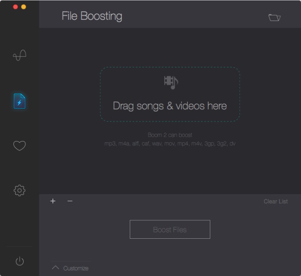Click the drag songs & videos drop zone
Image resolution: width=301 pixels, height=276 pixels.
coord(170,94)
